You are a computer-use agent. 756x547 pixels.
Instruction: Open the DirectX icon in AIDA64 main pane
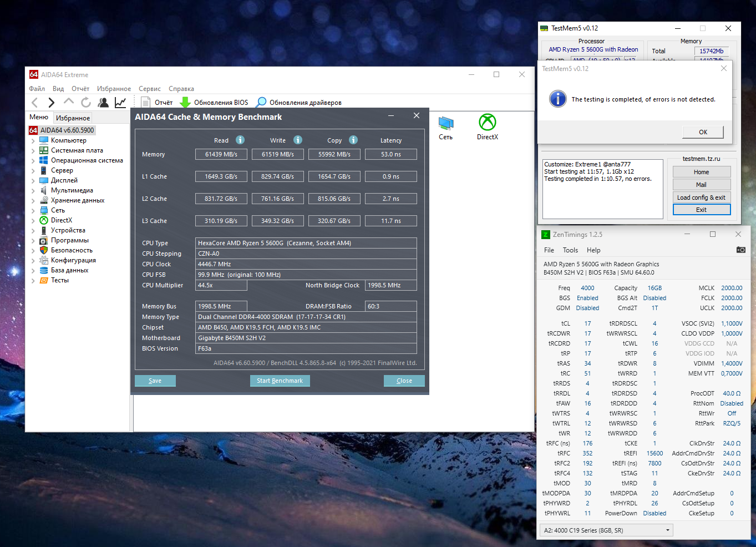click(x=488, y=127)
